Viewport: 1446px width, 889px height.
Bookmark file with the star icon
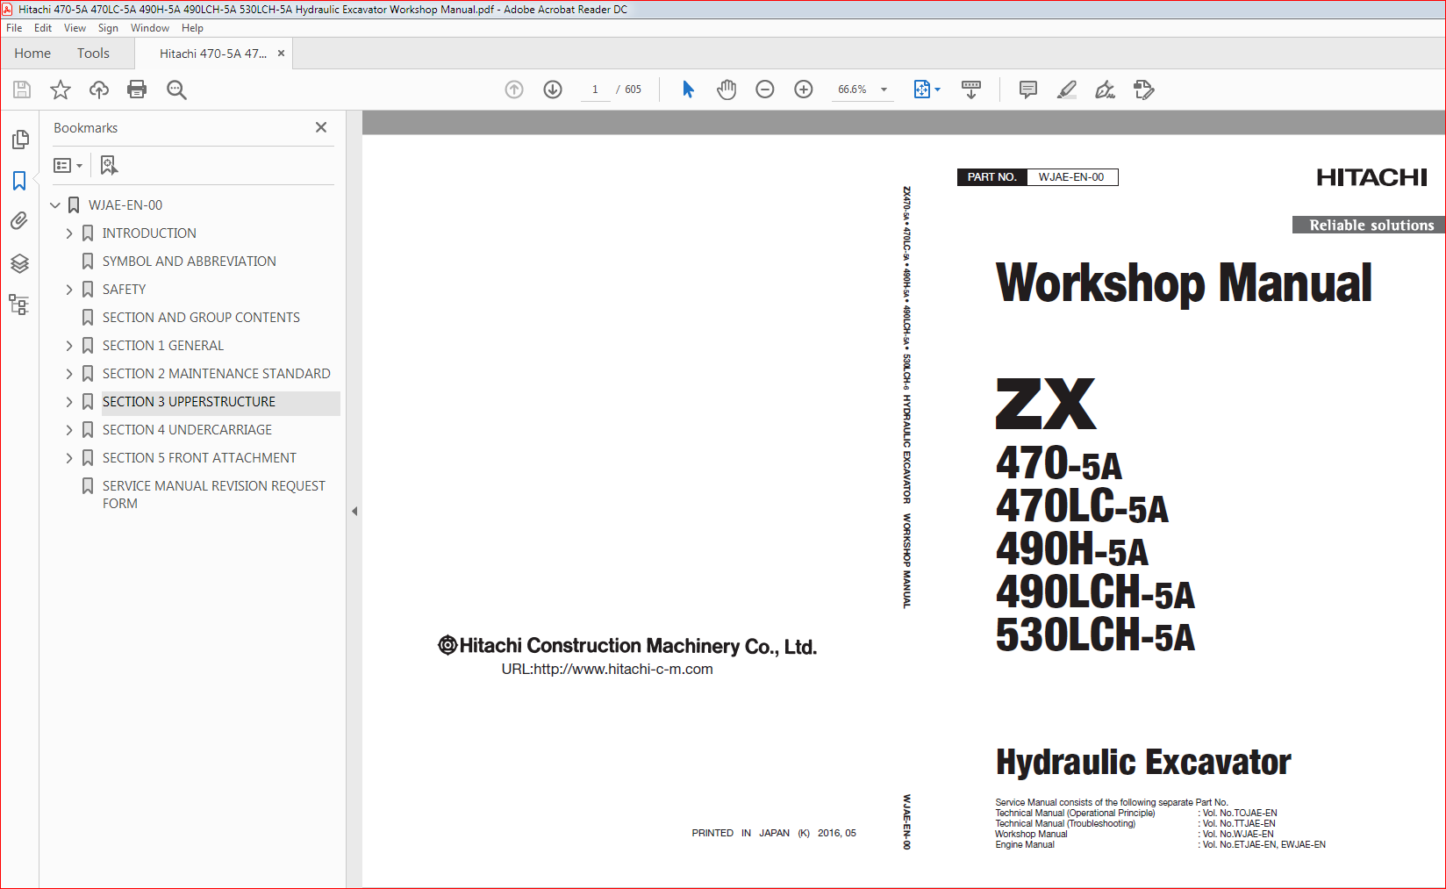click(61, 90)
